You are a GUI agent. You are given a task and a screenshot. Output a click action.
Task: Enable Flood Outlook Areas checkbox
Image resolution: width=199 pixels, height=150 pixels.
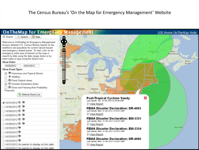(6, 80)
